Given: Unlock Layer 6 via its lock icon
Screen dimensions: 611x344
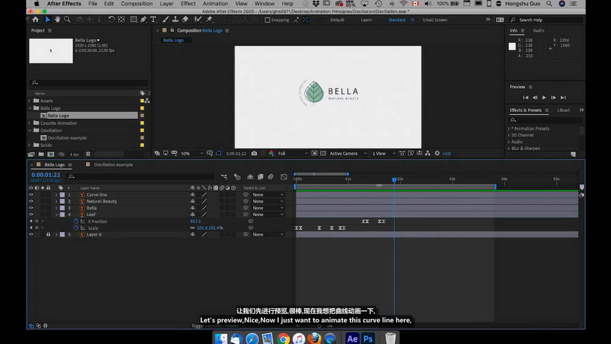Looking at the screenshot, I should (x=48, y=235).
